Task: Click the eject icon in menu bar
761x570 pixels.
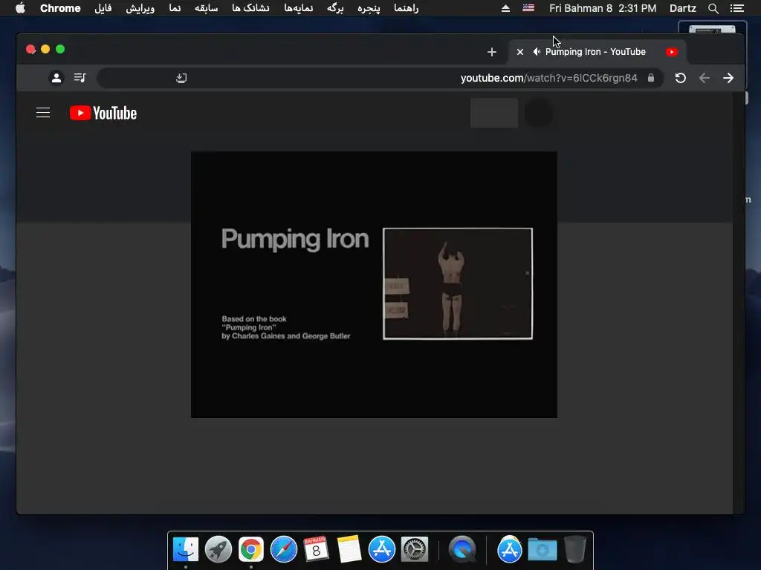Action: pos(505,8)
